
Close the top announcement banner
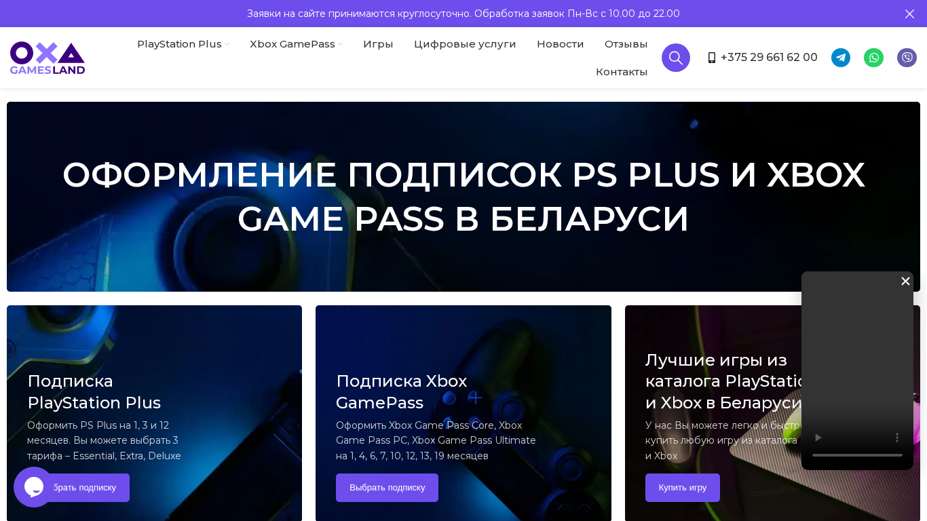(x=909, y=14)
